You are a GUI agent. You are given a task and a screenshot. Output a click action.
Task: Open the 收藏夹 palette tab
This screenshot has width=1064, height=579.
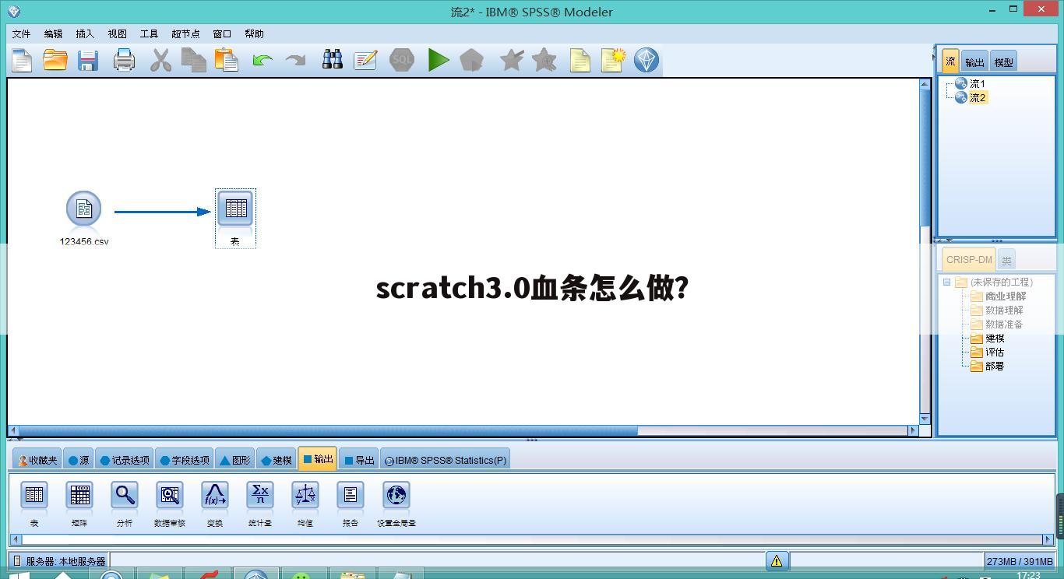tap(37, 460)
